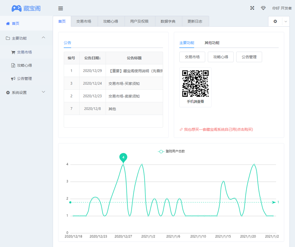The height and width of the screenshot is (247, 295).
Task: Click the gear icon beside 系统设置
Action: tap(8, 92)
